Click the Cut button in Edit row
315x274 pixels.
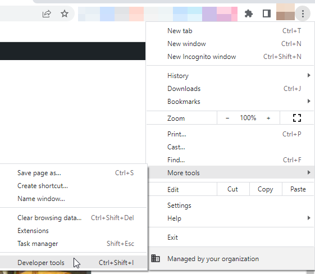click(x=233, y=189)
